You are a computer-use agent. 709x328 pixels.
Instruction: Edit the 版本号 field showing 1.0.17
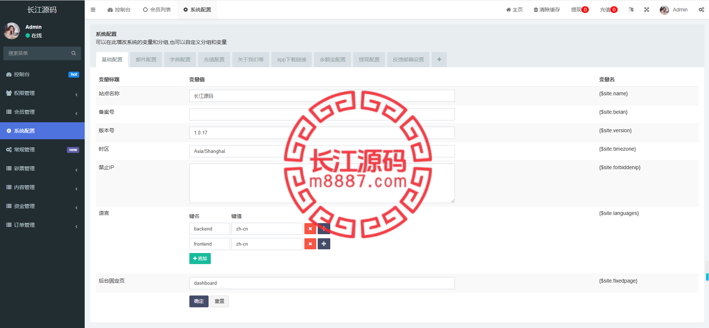click(x=322, y=133)
